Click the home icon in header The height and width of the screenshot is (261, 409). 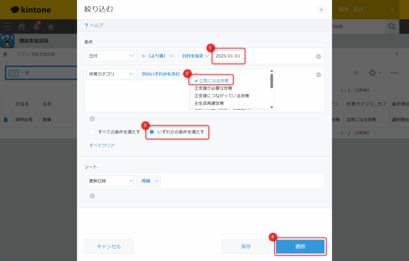click(22, 27)
